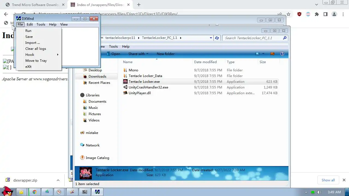The height and width of the screenshot is (196, 349).
Task: Open the view options dropdown arrow
Action: [x=263, y=54]
